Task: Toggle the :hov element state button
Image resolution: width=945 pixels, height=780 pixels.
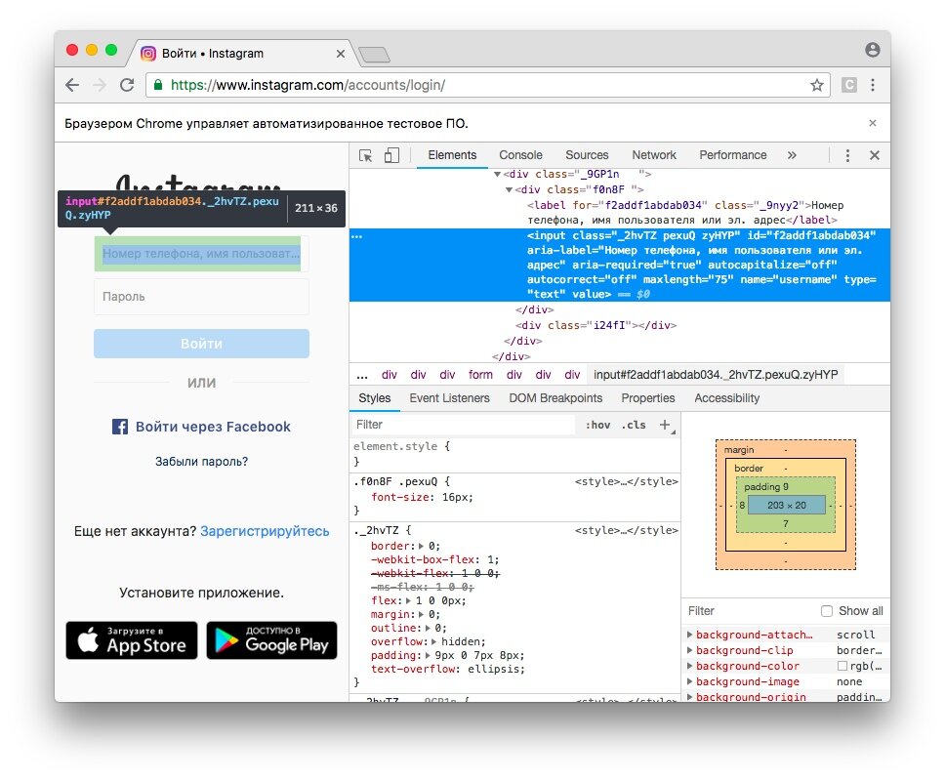Action: point(597,425)
